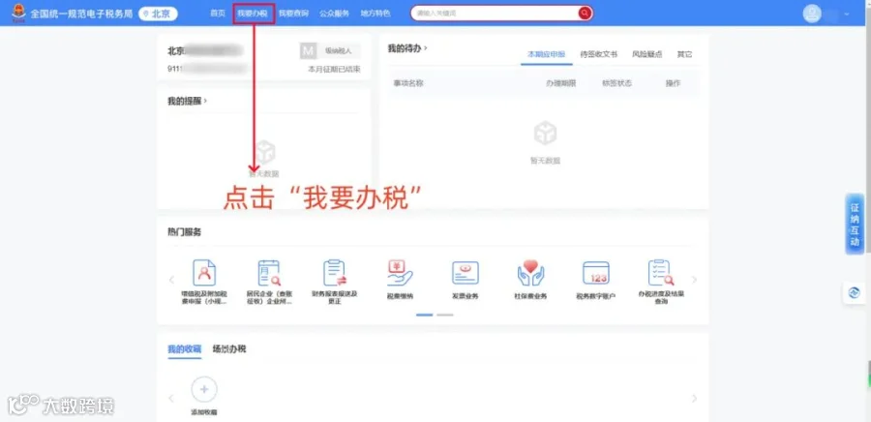Click the 热门服务 section heading

coord(185,232)
